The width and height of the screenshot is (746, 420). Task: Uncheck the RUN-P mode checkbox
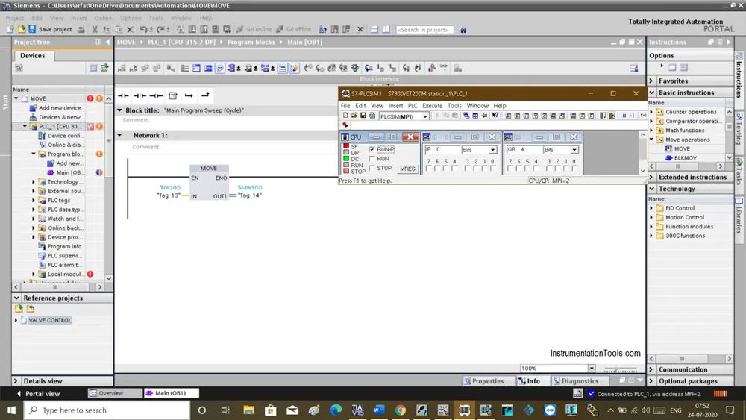coord(372,149)
